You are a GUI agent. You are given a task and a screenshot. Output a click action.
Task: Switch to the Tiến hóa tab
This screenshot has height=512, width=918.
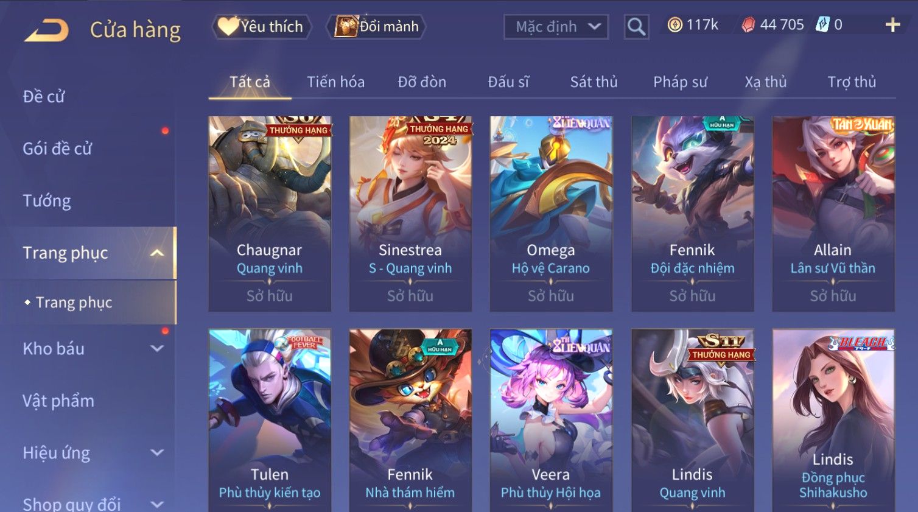click(335, 82)
